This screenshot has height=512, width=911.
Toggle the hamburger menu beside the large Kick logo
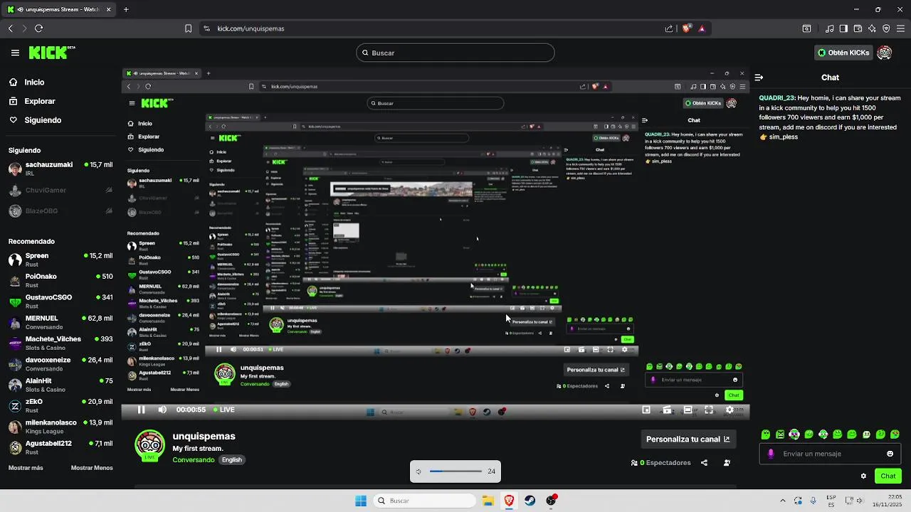pyautogui.click(x=15, y=53)
